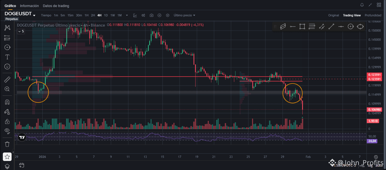Remove drawings with the trash icon
386x170 pixels.
(7, 144)
